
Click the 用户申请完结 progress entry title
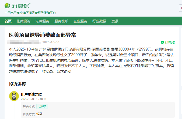(x=31, y=94)
